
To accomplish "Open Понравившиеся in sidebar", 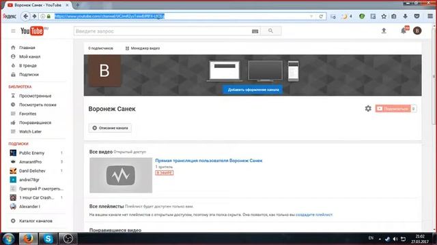I will [35, 122].
